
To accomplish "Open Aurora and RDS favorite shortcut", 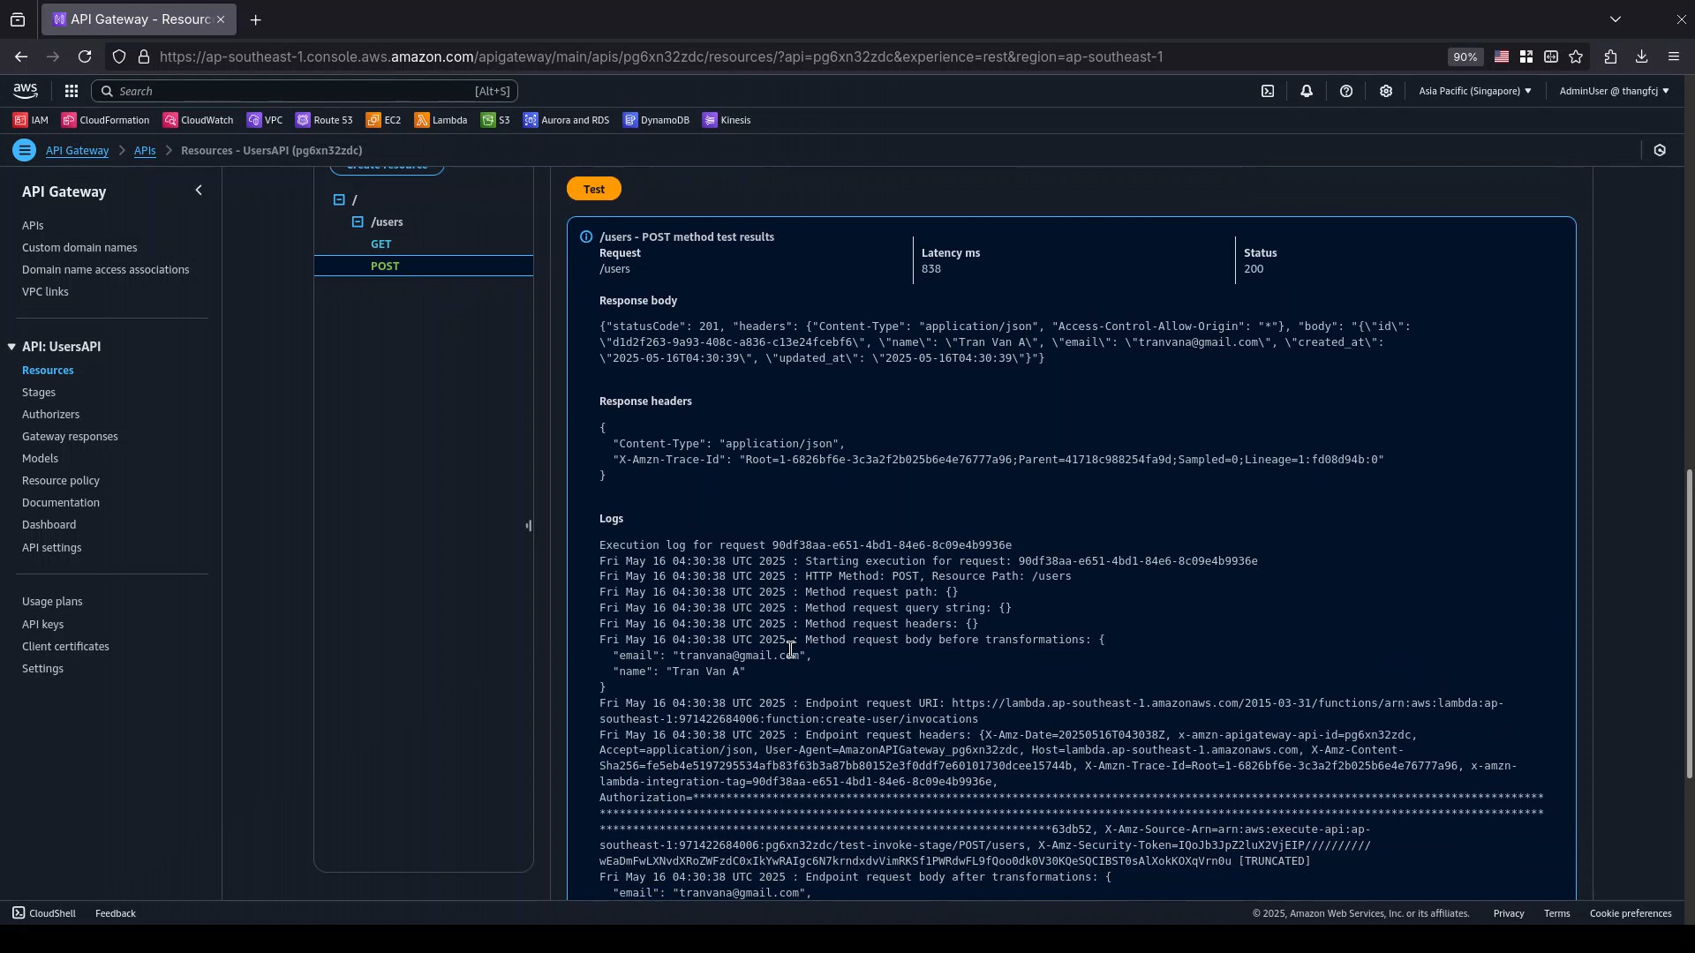I will (x=566, y=120).
